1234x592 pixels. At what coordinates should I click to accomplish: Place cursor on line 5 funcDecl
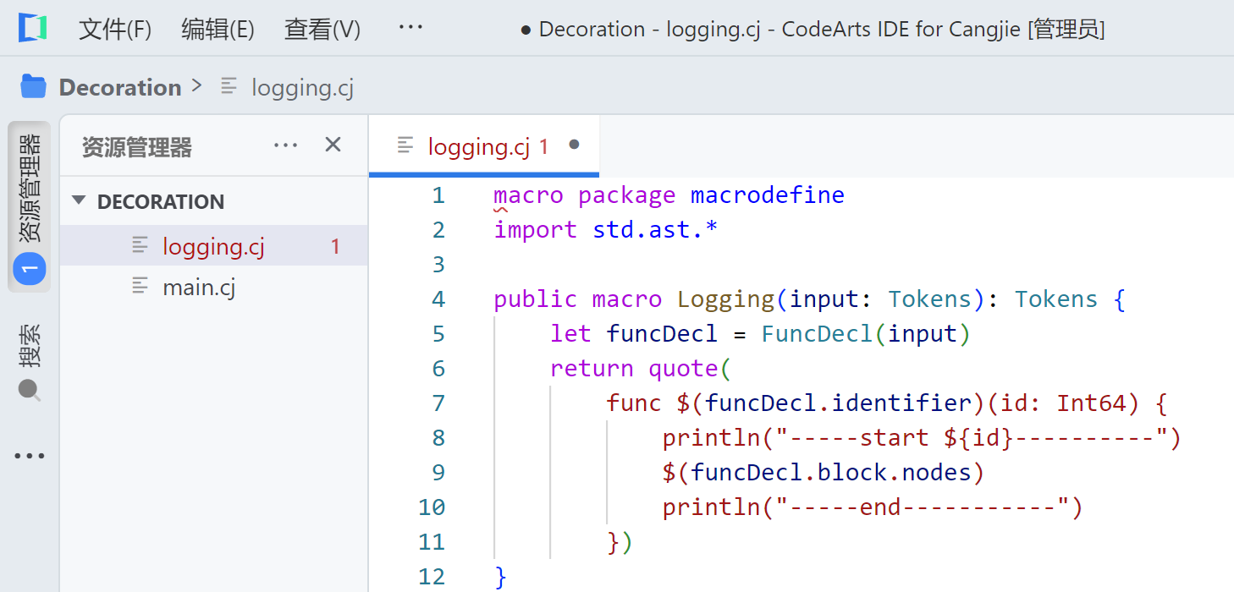[x=662, y=334]
